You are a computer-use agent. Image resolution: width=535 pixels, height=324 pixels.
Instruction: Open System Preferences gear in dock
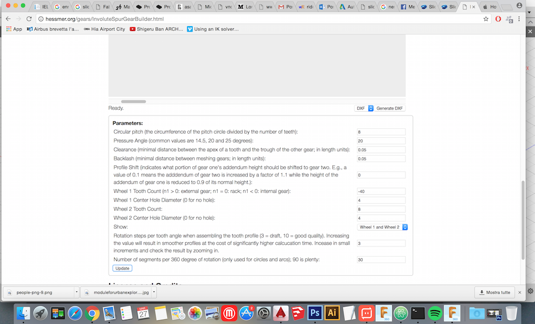(263, 313)
